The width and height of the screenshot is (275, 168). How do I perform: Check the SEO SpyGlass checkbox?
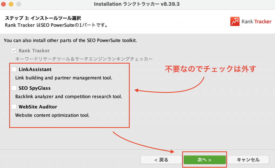click(14, 88)
